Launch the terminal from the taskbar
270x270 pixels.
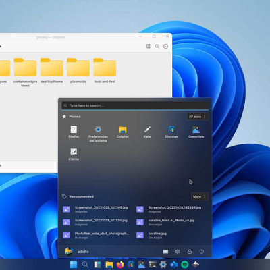tap(153, 265)
